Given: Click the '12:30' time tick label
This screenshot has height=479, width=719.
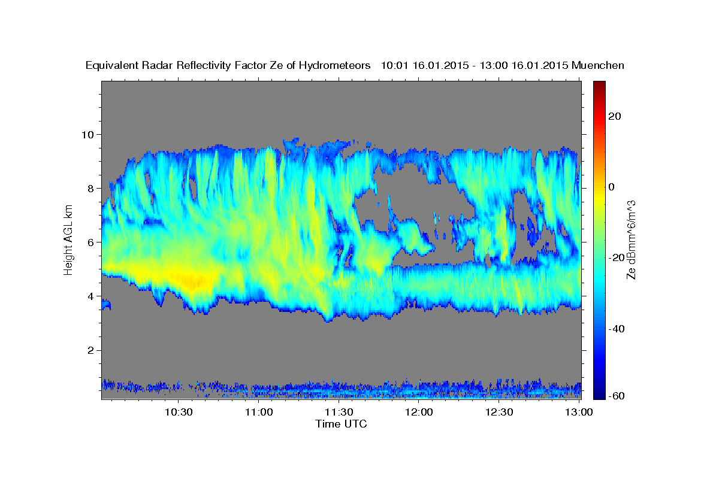Looking at the screenshot, I should click(499, 412).
